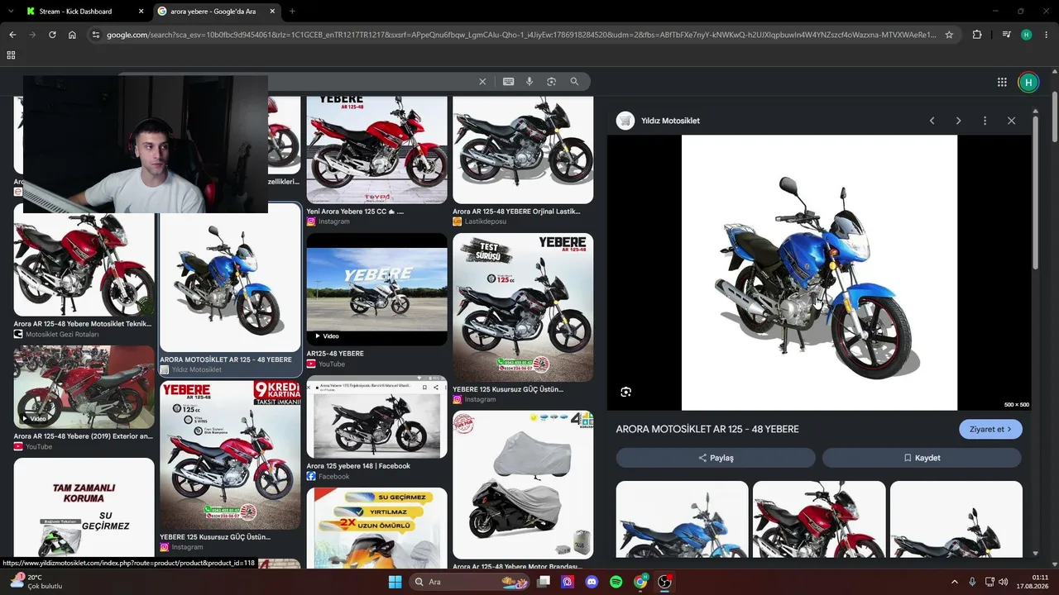Viewport: 1059px width, 595px height.
Task: Open the weather widget showing 20°C
Action: tap(37, 582)
